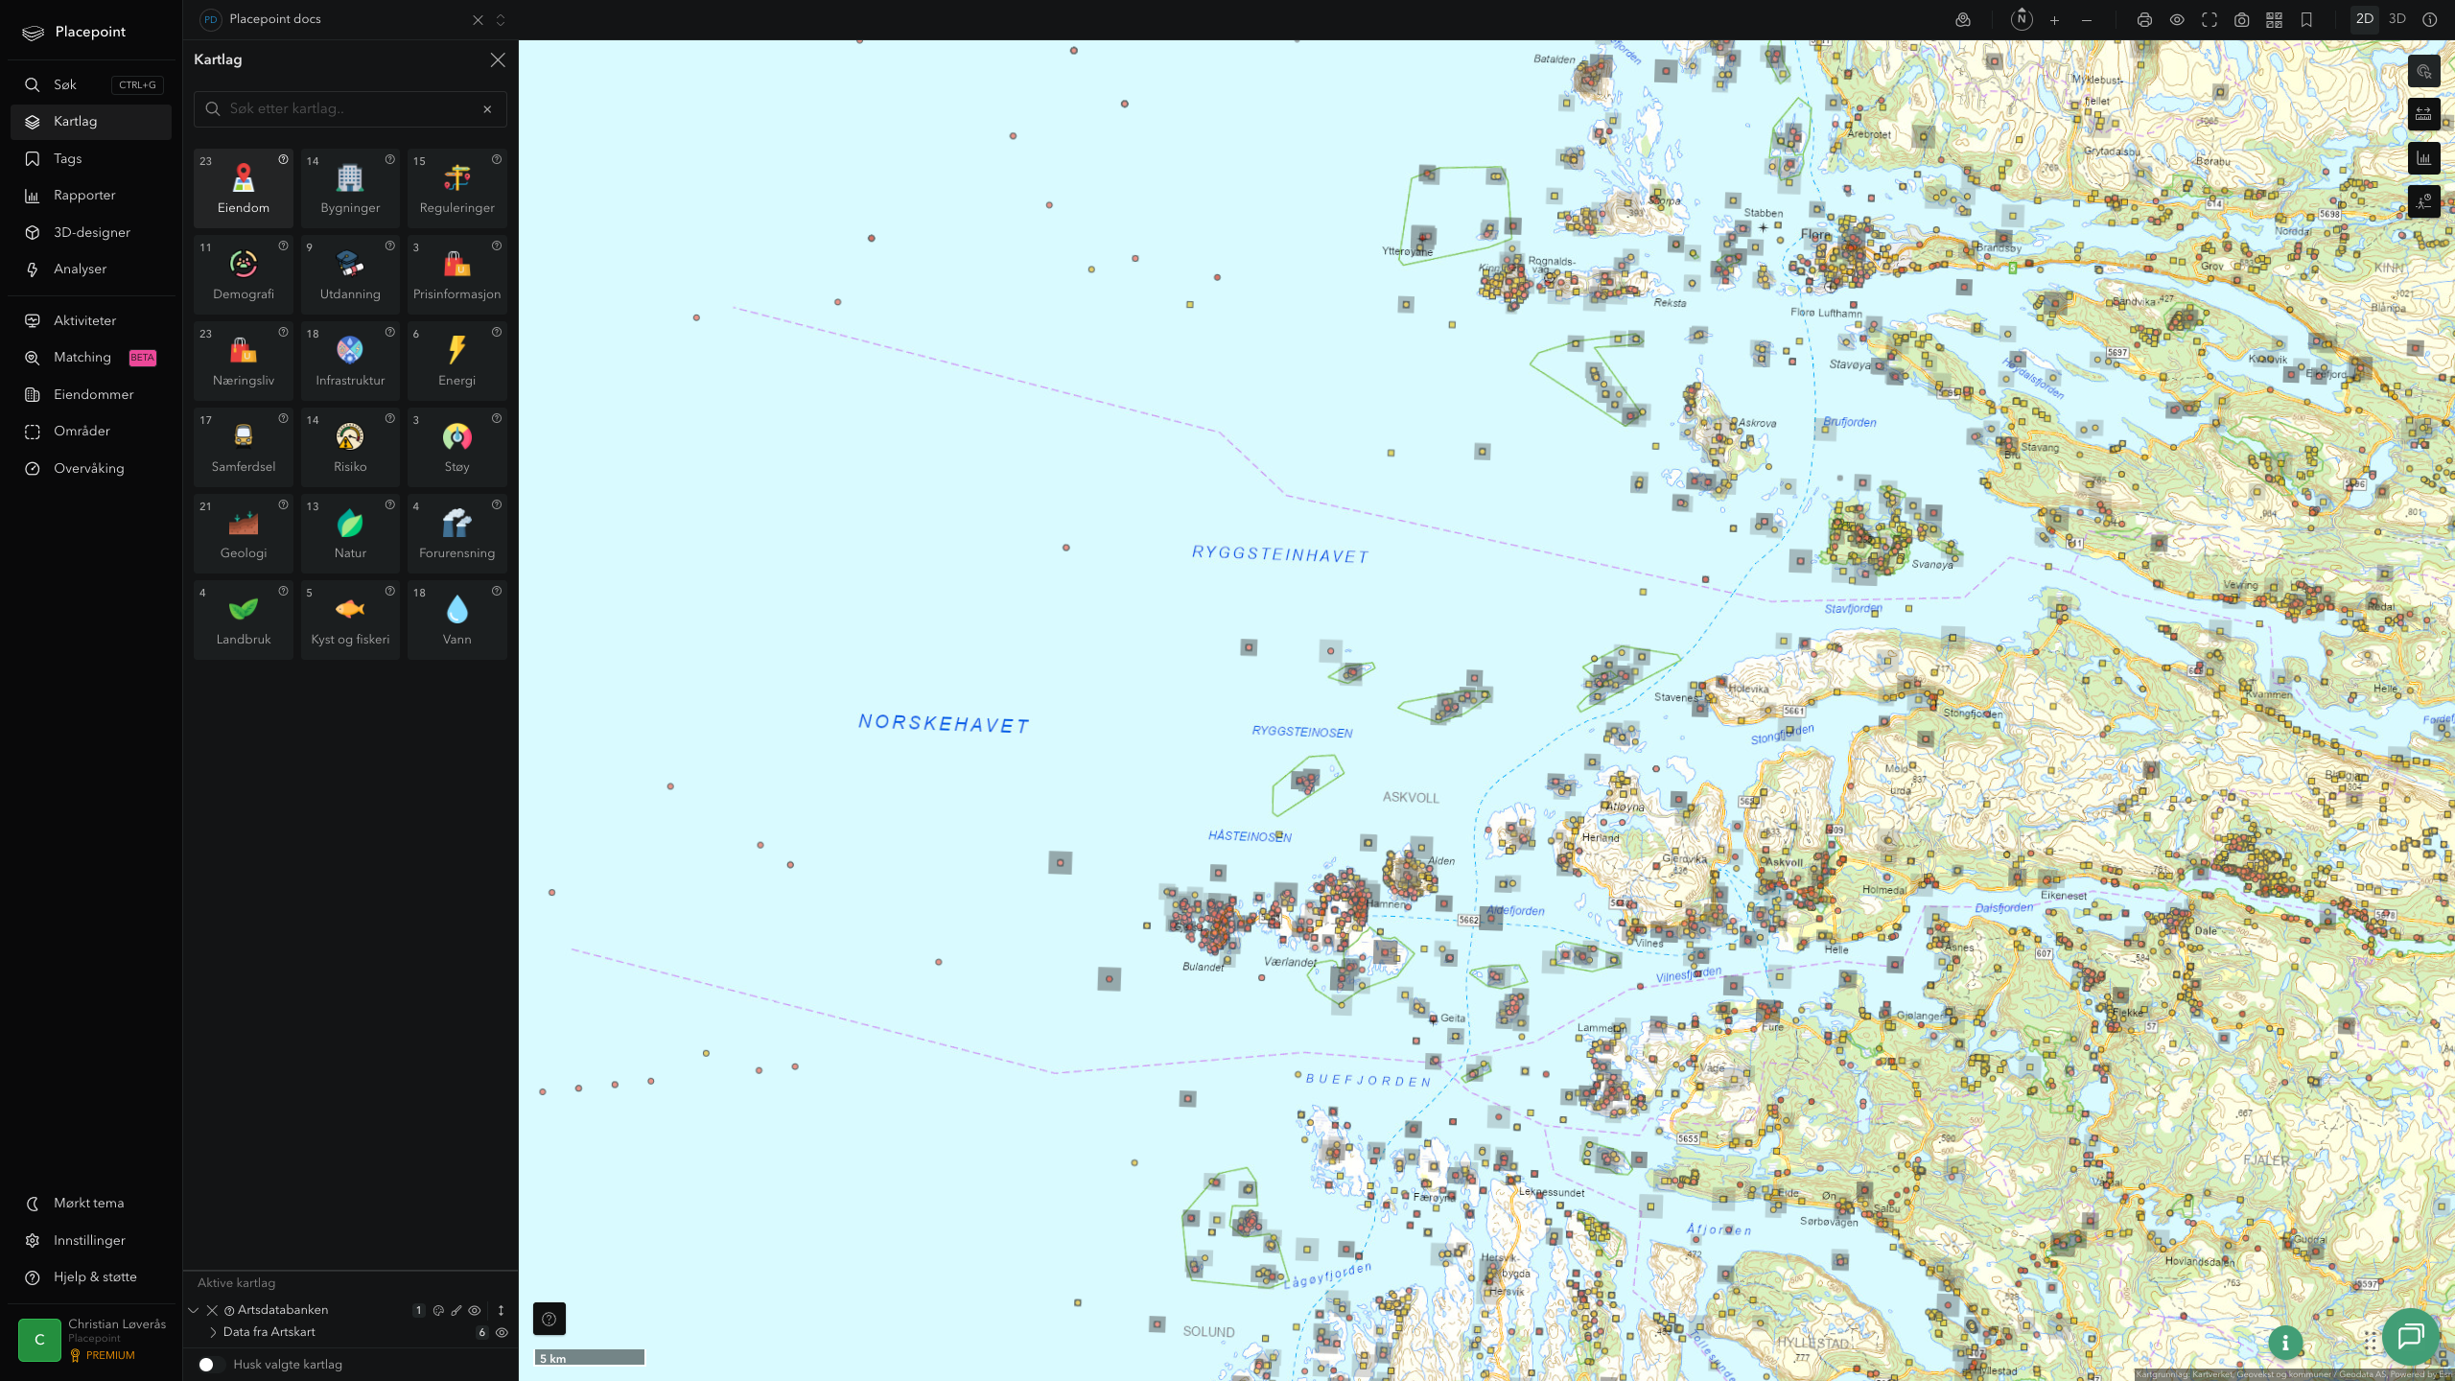Toggle visibility of Artsdatabanken layer
This screenshot has height=1381, width=2455.
[475, 1310]
